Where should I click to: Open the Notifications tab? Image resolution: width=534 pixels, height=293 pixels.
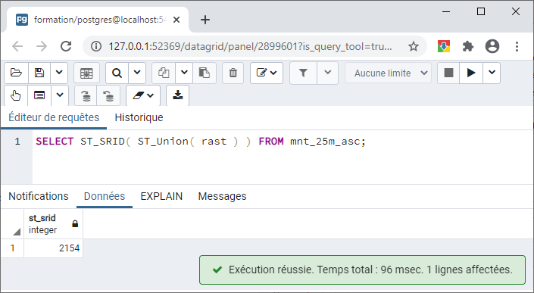click(39, 196)
